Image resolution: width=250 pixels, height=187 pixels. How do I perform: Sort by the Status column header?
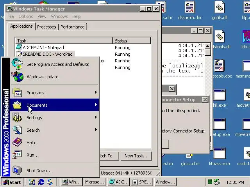[x=132, y=41]
